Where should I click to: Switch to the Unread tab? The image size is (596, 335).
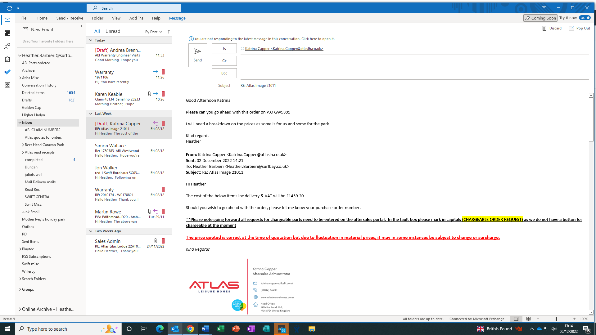[113, 31]
